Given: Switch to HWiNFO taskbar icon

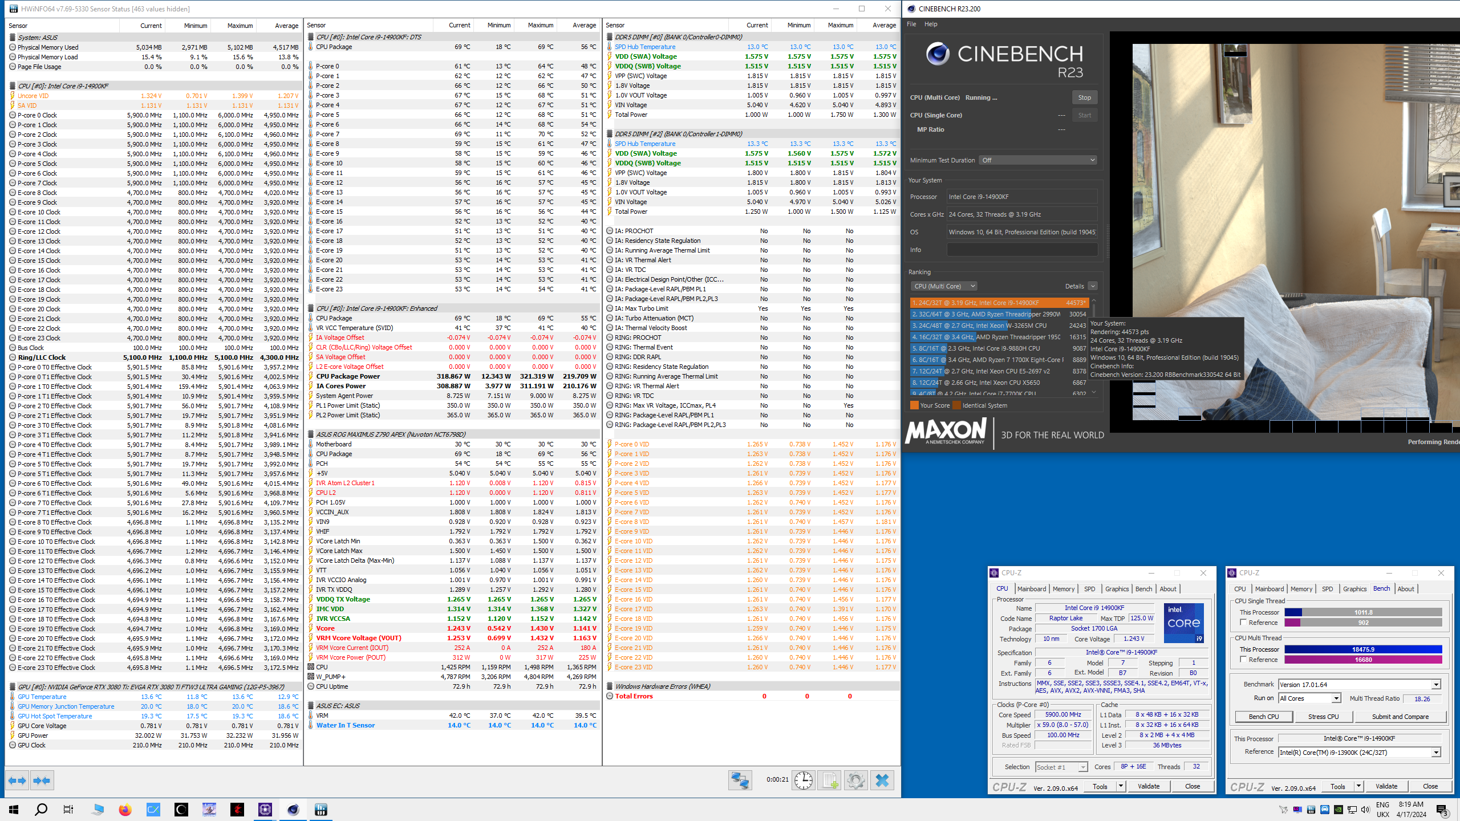Looking at the screenshot, I should (x=321, y=810).
